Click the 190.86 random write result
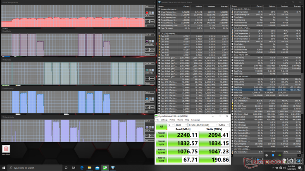This screenshot has width=305, height=171. point(214,159)
